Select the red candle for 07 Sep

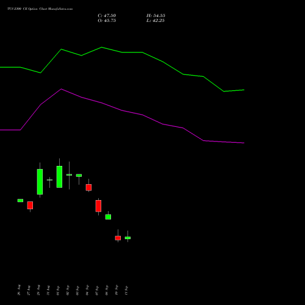pos(98,206)
